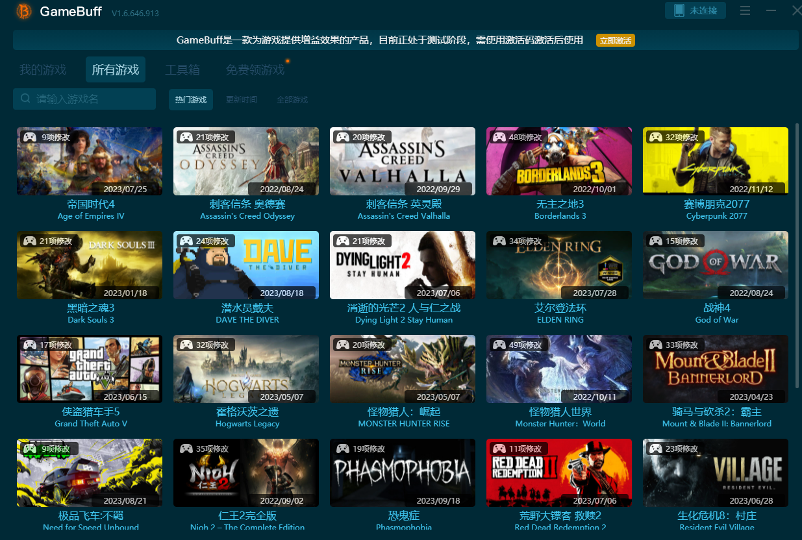This screenshot has height=540, width=802.
Task: Click gamepad icon on Assassin's Creed Odyssey card
Action: point(186,137)
